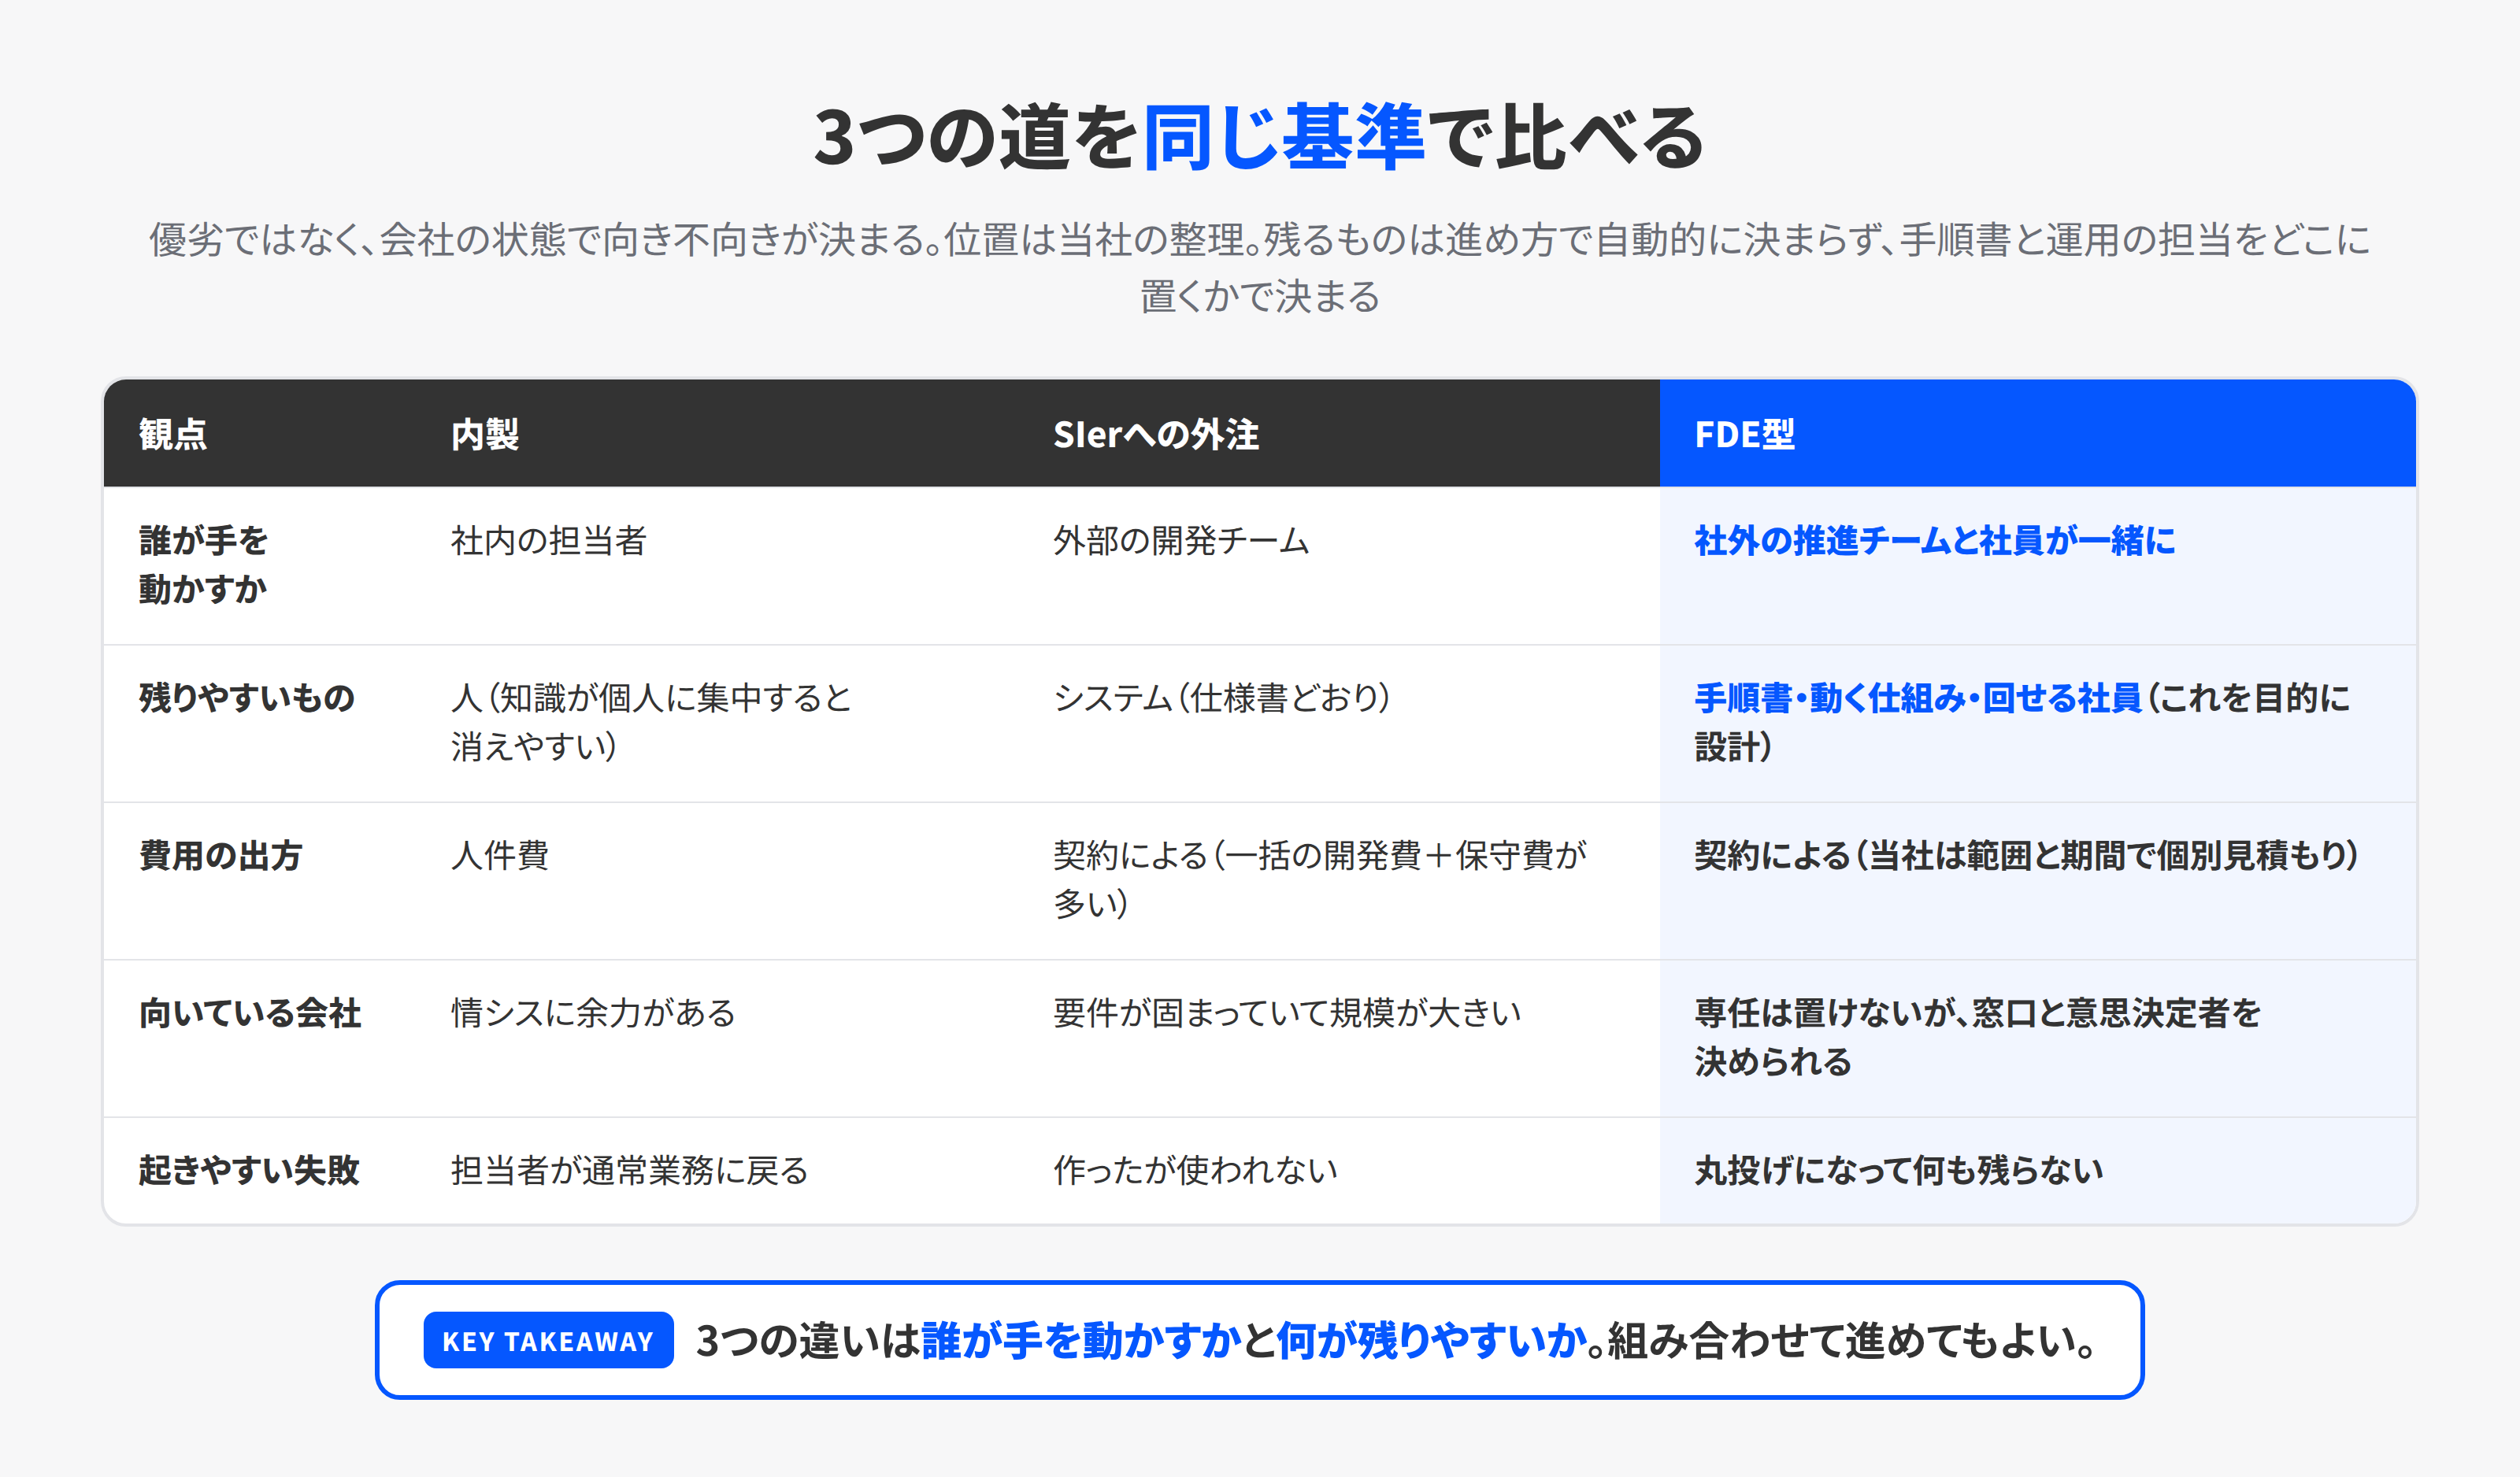The height and width of the screenshot is (1477, 2520).
Task: Select the SIerへの外注 column header
Action: [x=1156, y=434]
